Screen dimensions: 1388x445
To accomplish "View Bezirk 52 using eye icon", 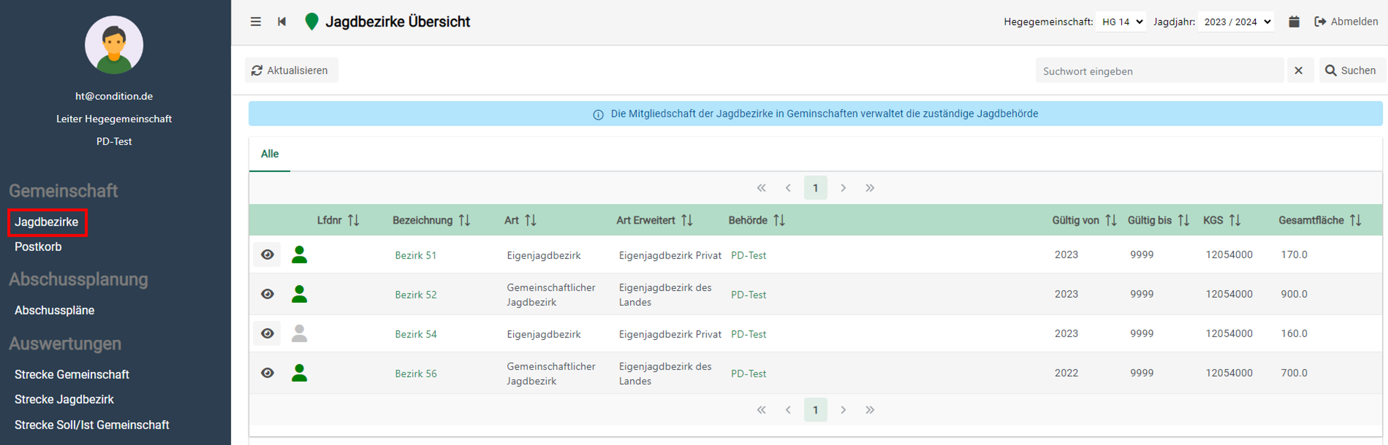I will click(267, 294).
